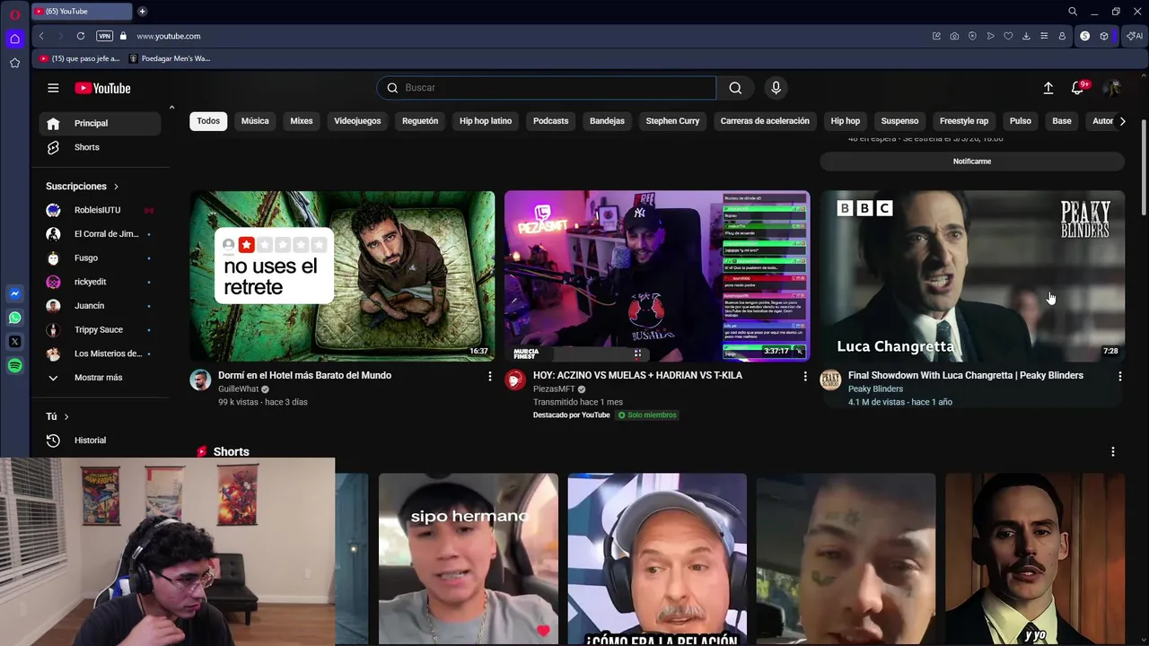Click the YouTube search field
This screenshot has width=1149, height=646.
coord(547,88)
